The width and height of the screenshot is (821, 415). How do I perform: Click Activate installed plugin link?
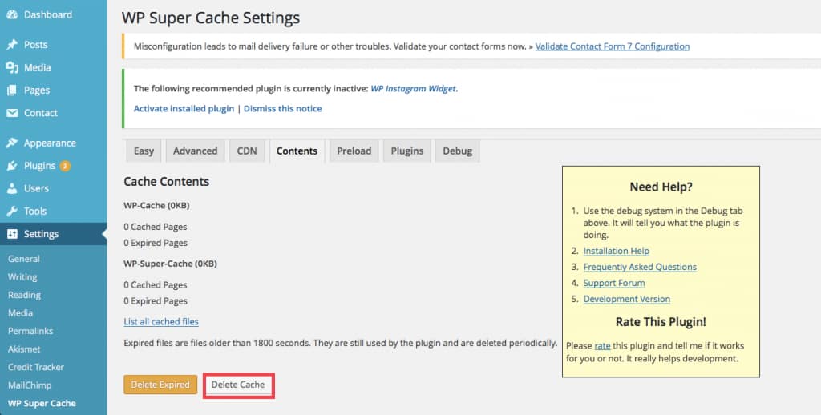(184, 109)
